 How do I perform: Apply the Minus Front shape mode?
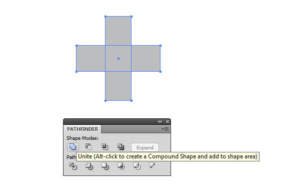click(x=88, y=147)
